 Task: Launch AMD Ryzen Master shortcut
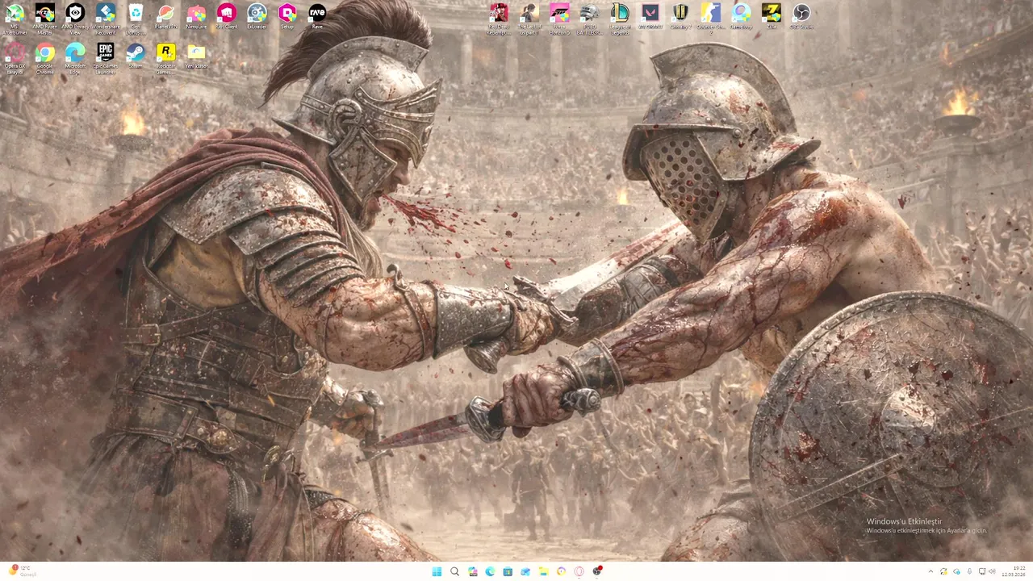point(45,19)
